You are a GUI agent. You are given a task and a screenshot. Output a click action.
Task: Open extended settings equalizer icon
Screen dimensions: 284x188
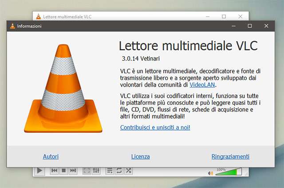[96, 170]
